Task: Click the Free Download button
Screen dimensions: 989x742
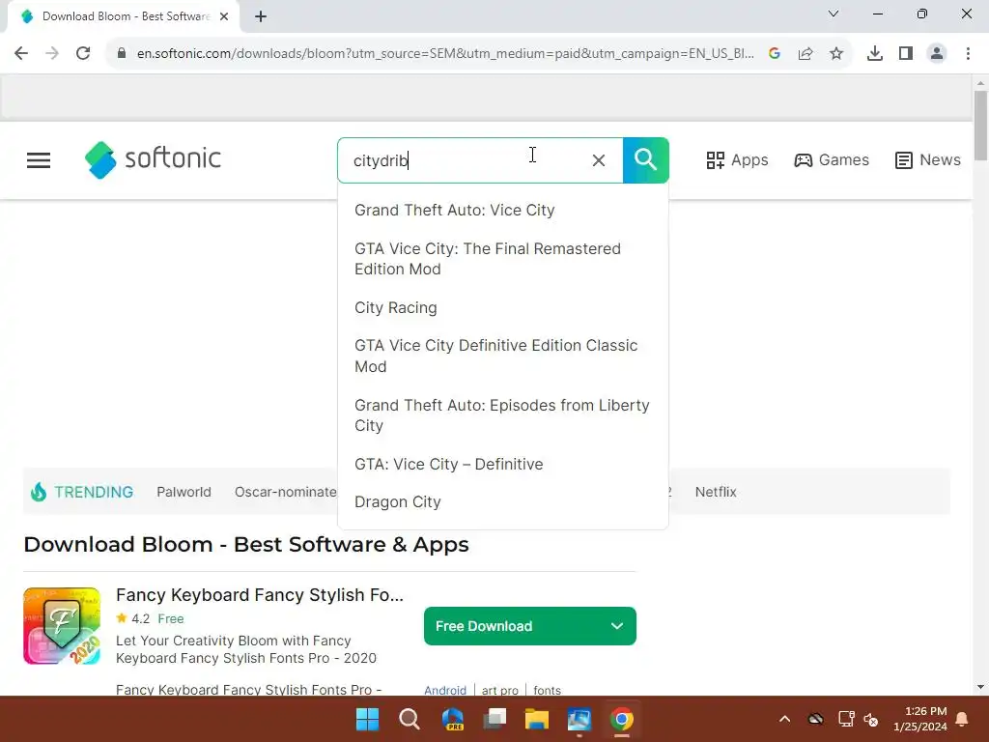Action: click(530, 626)
